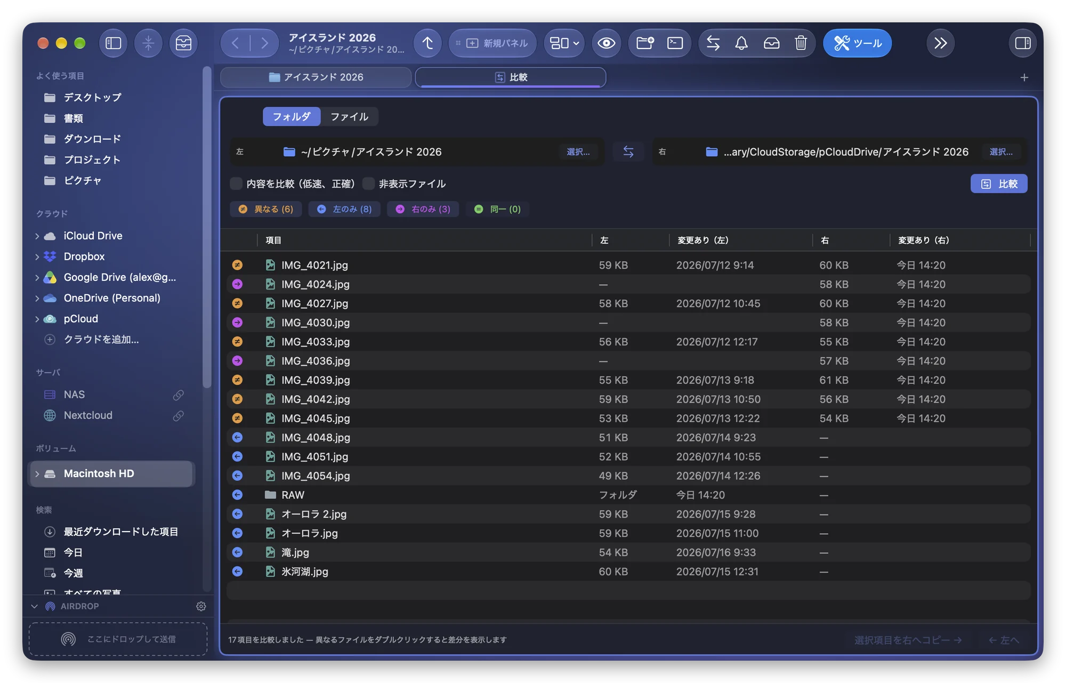Toggle the left sidebar icon
This screenshot has height=683, width=1066.
(x=113, y=43)
